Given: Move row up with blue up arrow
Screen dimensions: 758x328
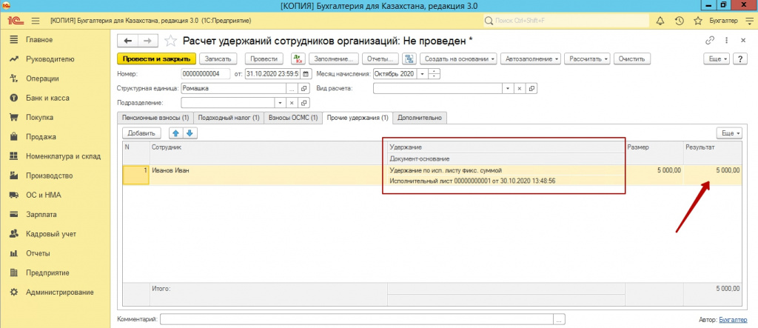Looking at the screenshot, I should pos(176,133).
